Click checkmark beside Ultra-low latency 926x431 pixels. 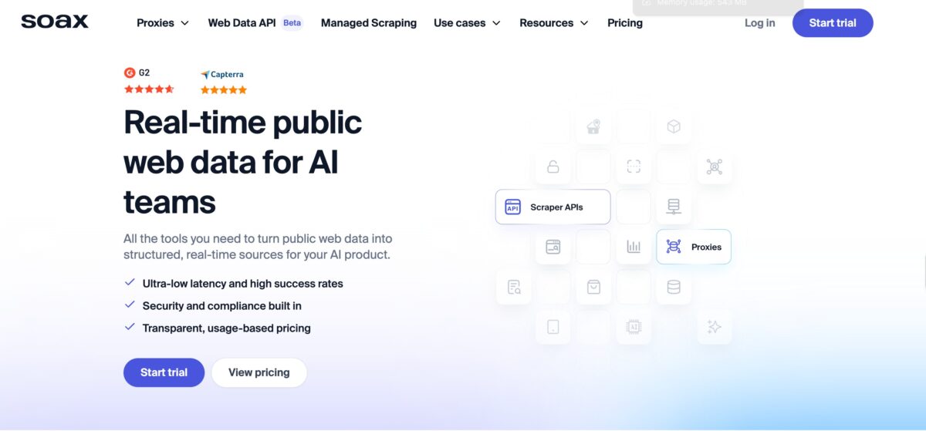[130, 283]
